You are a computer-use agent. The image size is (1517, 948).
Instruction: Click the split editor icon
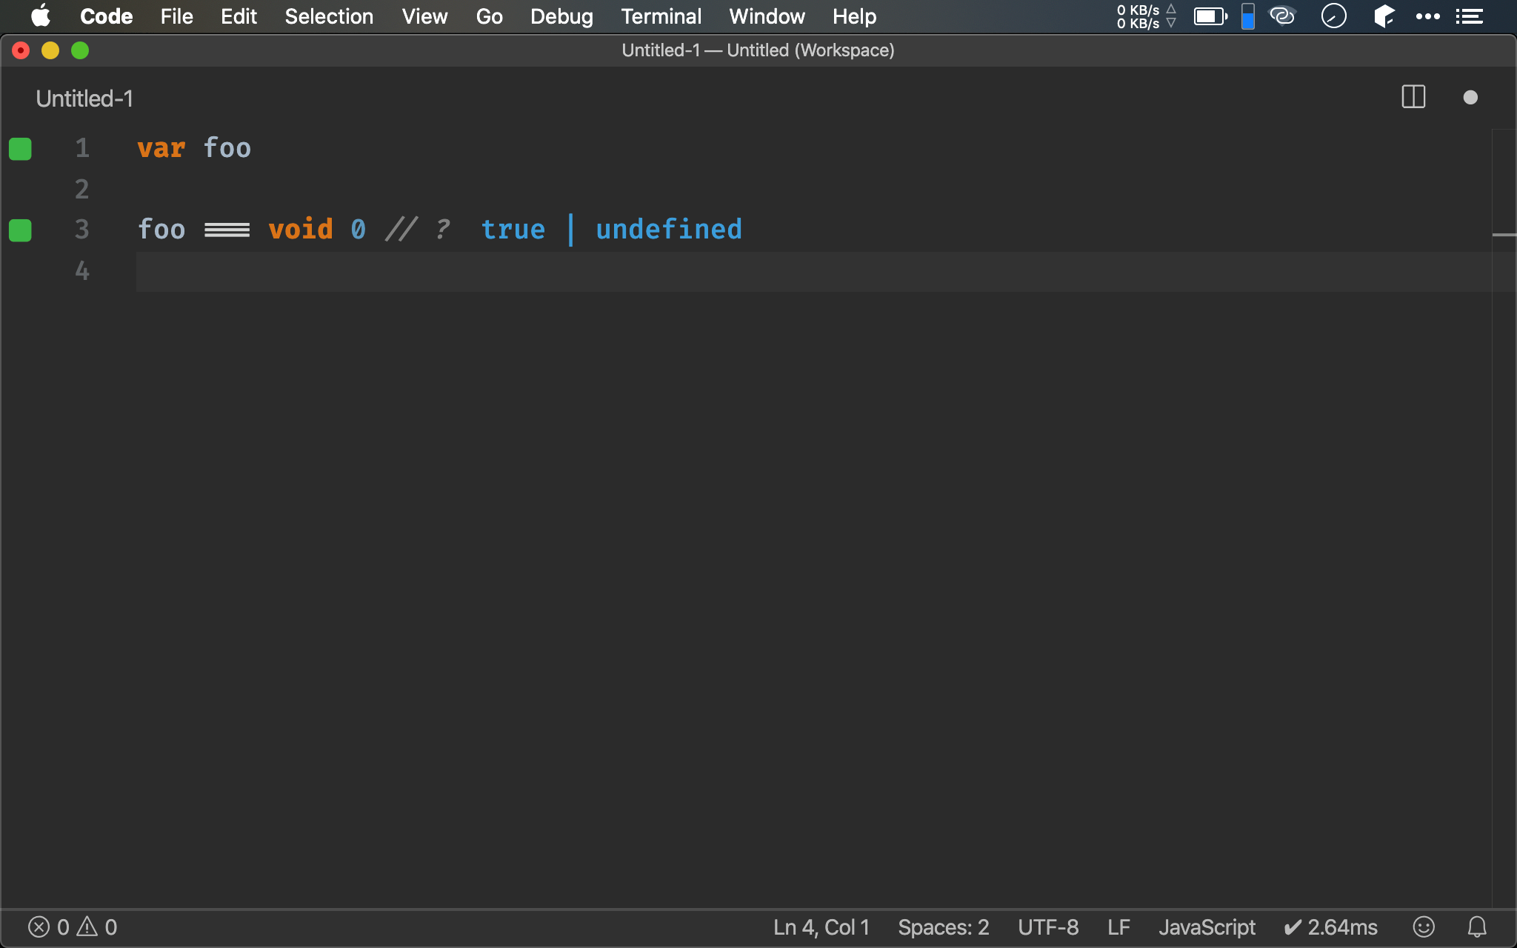click(1413, 97)
